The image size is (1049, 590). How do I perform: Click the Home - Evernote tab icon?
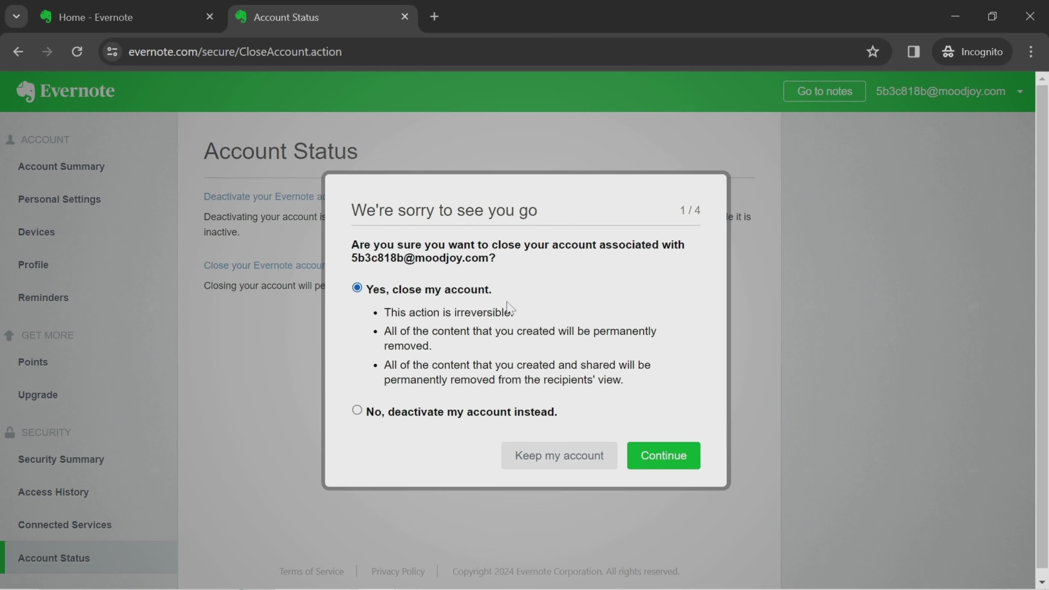(45, 17)
